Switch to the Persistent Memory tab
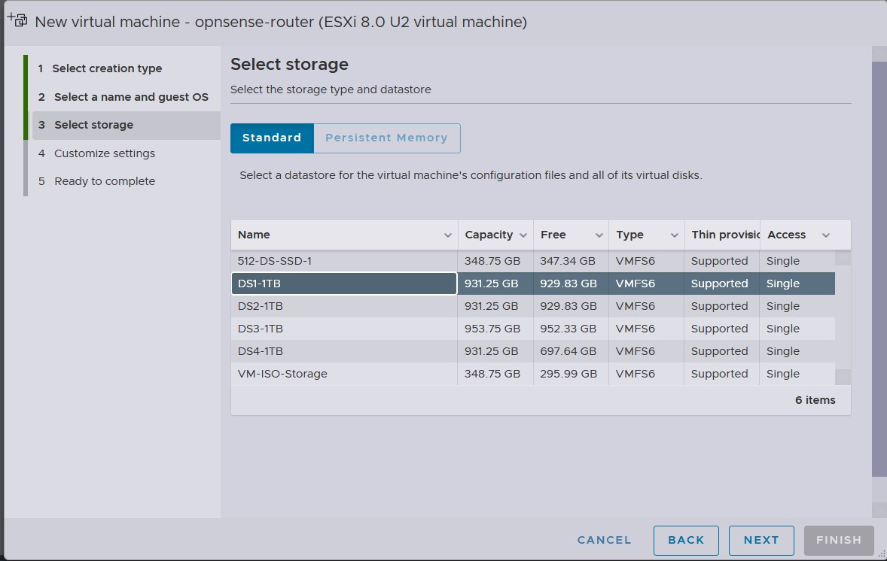The height and width of the screenshot is (561, 887). [x=386, y=138]
